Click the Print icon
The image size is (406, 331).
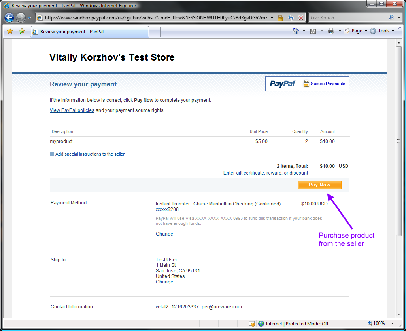tap(331, 31)
